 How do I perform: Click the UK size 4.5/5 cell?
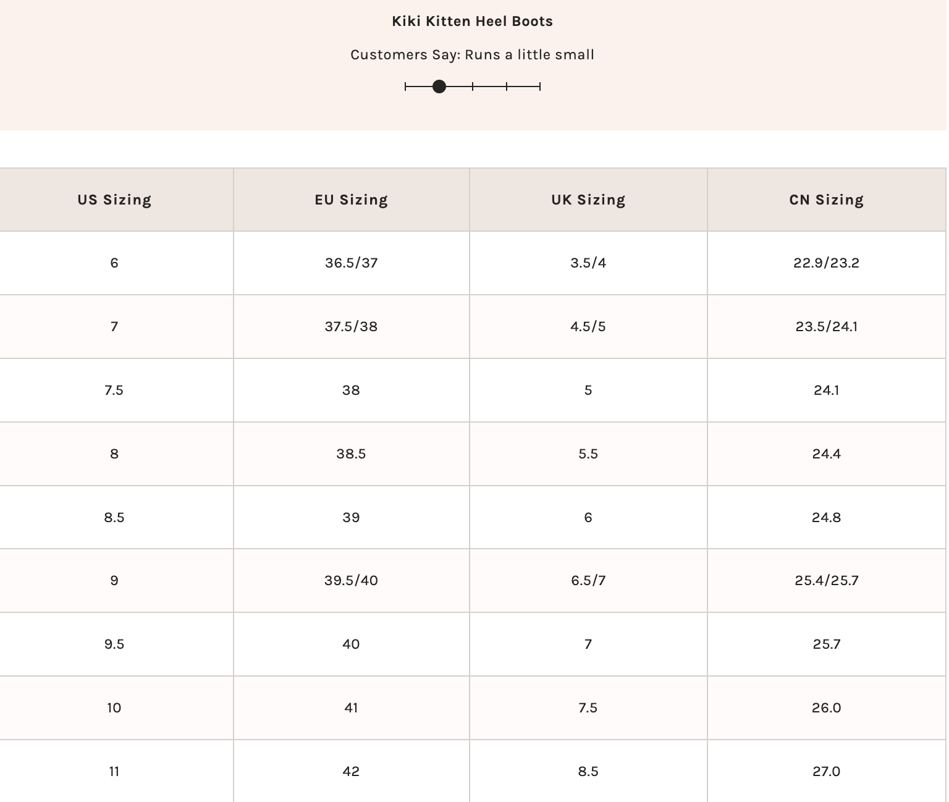588,327
